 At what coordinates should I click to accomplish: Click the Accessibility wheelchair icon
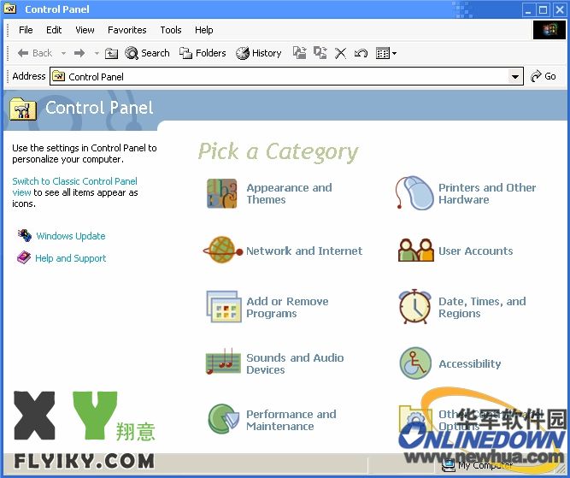415,363
